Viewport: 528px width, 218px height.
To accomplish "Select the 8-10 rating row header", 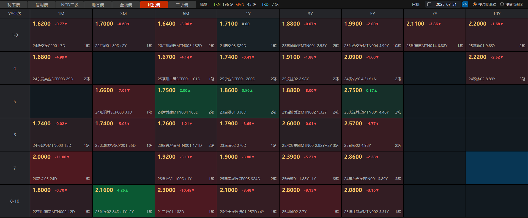I will pos(15,201).
